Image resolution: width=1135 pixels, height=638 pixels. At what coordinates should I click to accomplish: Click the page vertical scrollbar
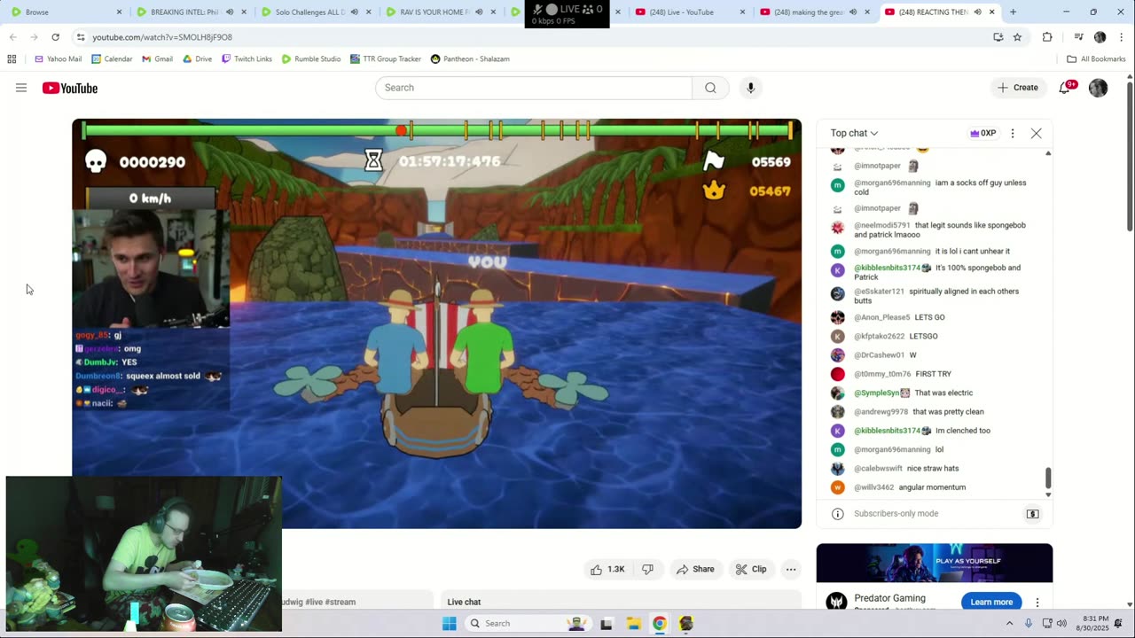[x=1130, y=155]
